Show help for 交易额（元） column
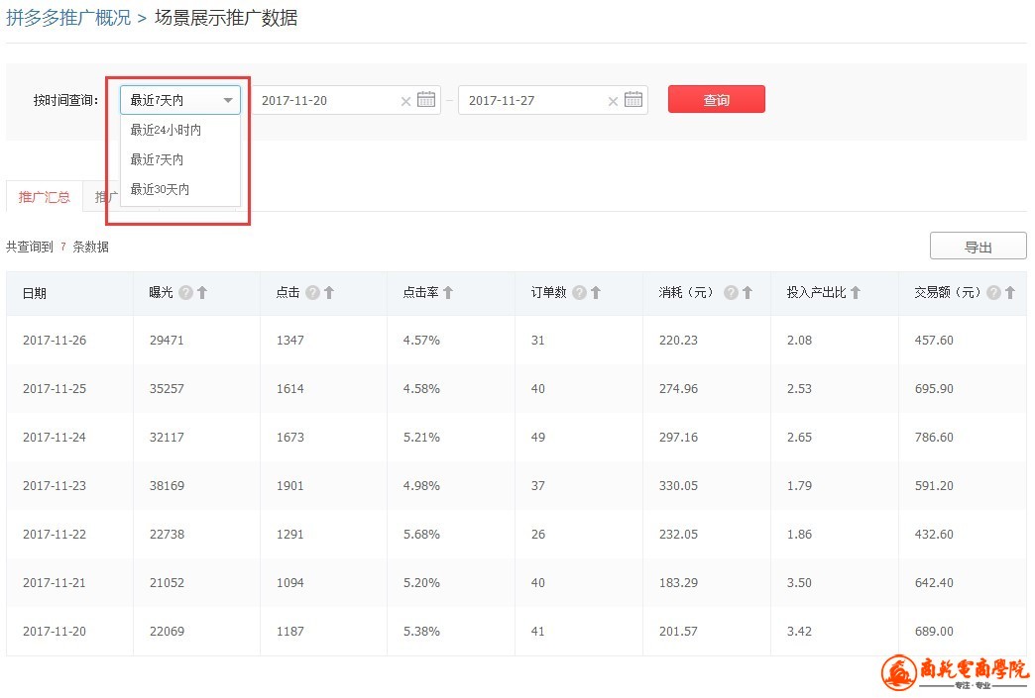The height and width of the screenshot is (698, 1035). (994, 292)
